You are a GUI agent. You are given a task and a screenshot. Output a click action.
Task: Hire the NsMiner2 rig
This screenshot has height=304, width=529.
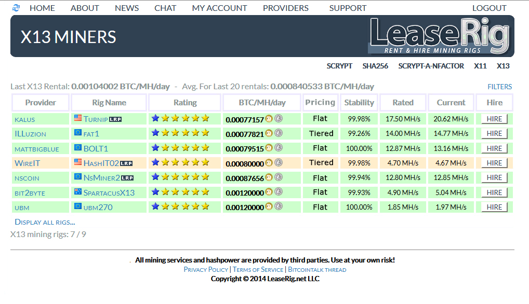click(x=494, y=178)
